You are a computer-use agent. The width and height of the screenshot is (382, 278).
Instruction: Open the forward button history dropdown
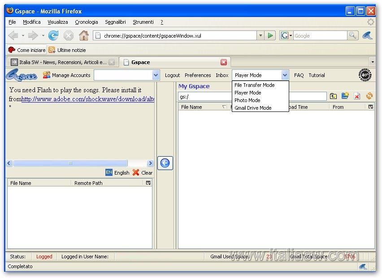coord(43,36)
